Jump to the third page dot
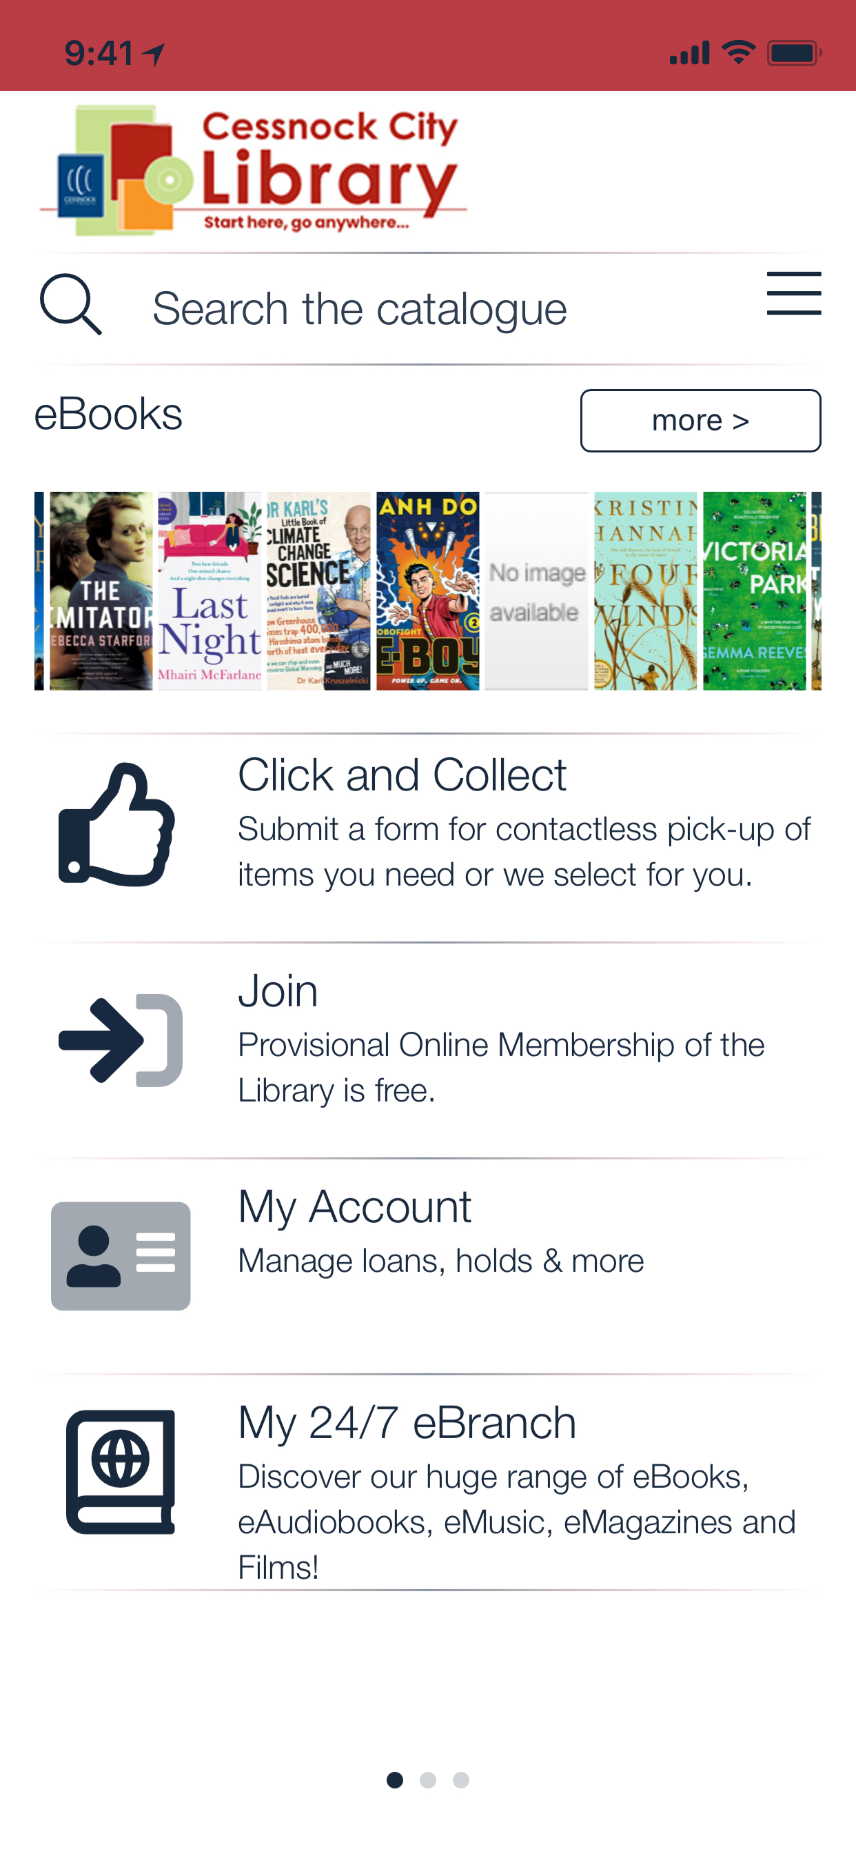Screen dimensions: 856x1854 click(461, 1780)
